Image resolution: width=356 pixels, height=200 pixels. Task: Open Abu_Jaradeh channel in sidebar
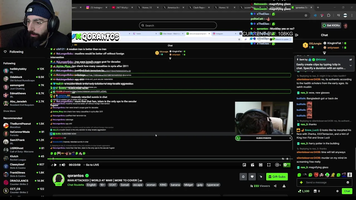click(x=24, y=103)
